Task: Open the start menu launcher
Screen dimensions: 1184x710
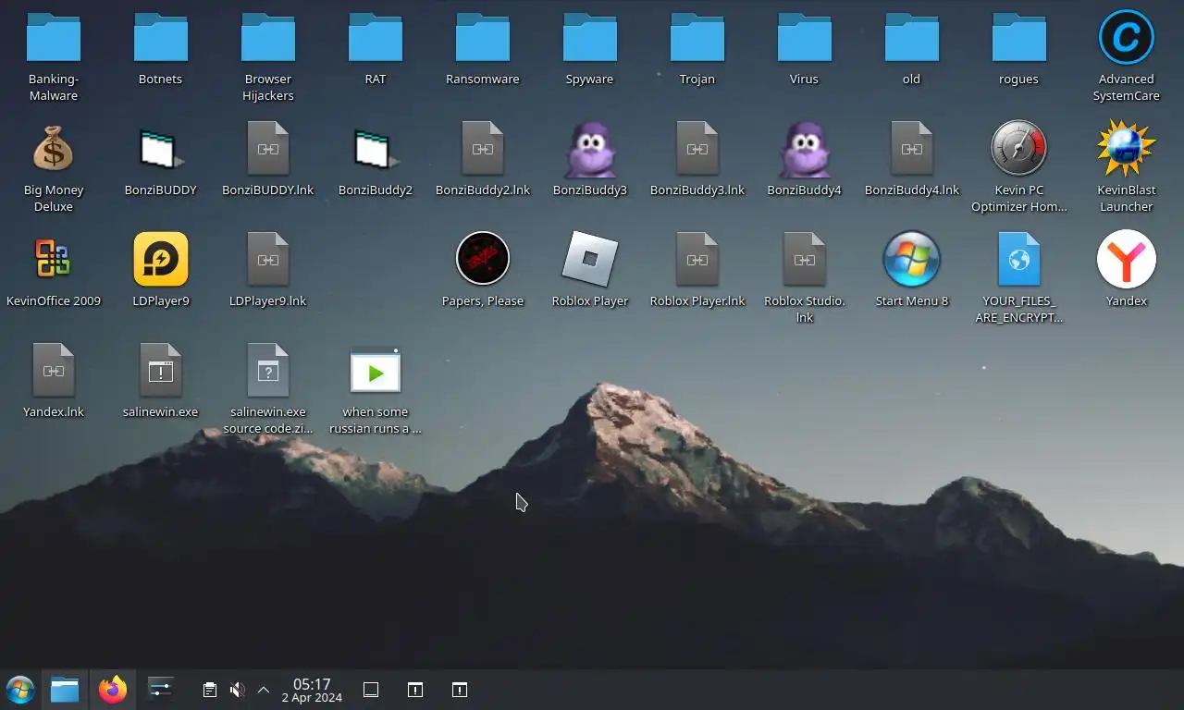Action: [x=20, y=690]
